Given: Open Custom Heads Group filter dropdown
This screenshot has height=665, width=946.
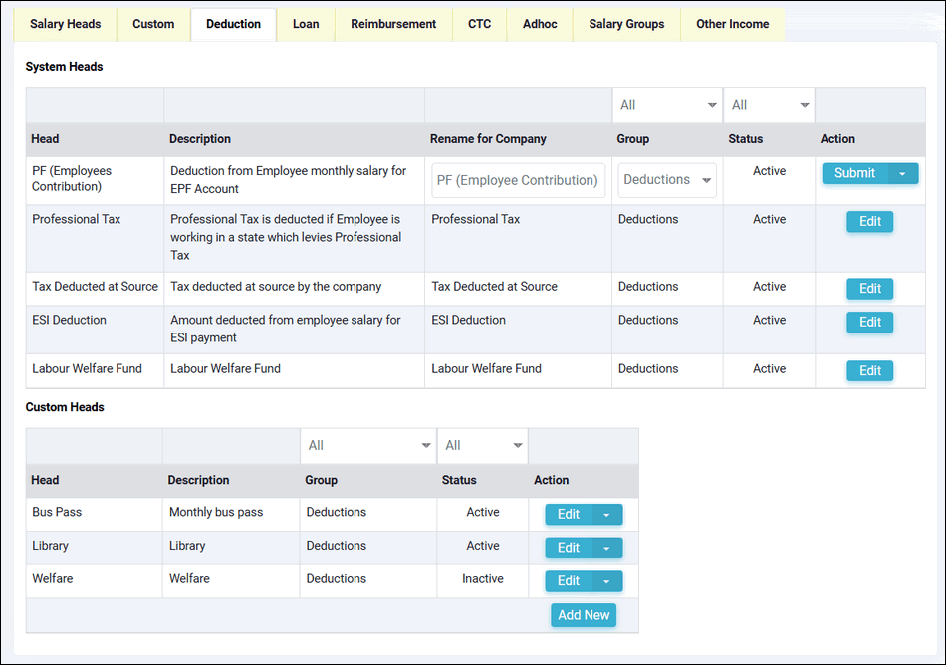Looking at the screenshot, I should tap(368, 445).
